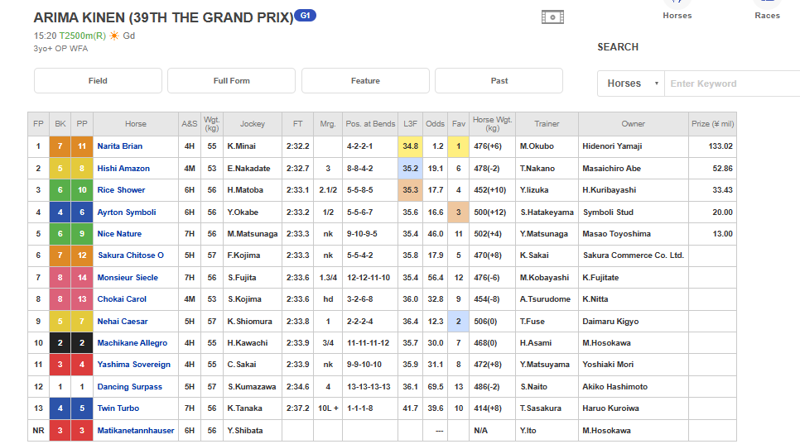Open the Ayrton Symboli horse page
800x444 pixels.
coord(127,212)
